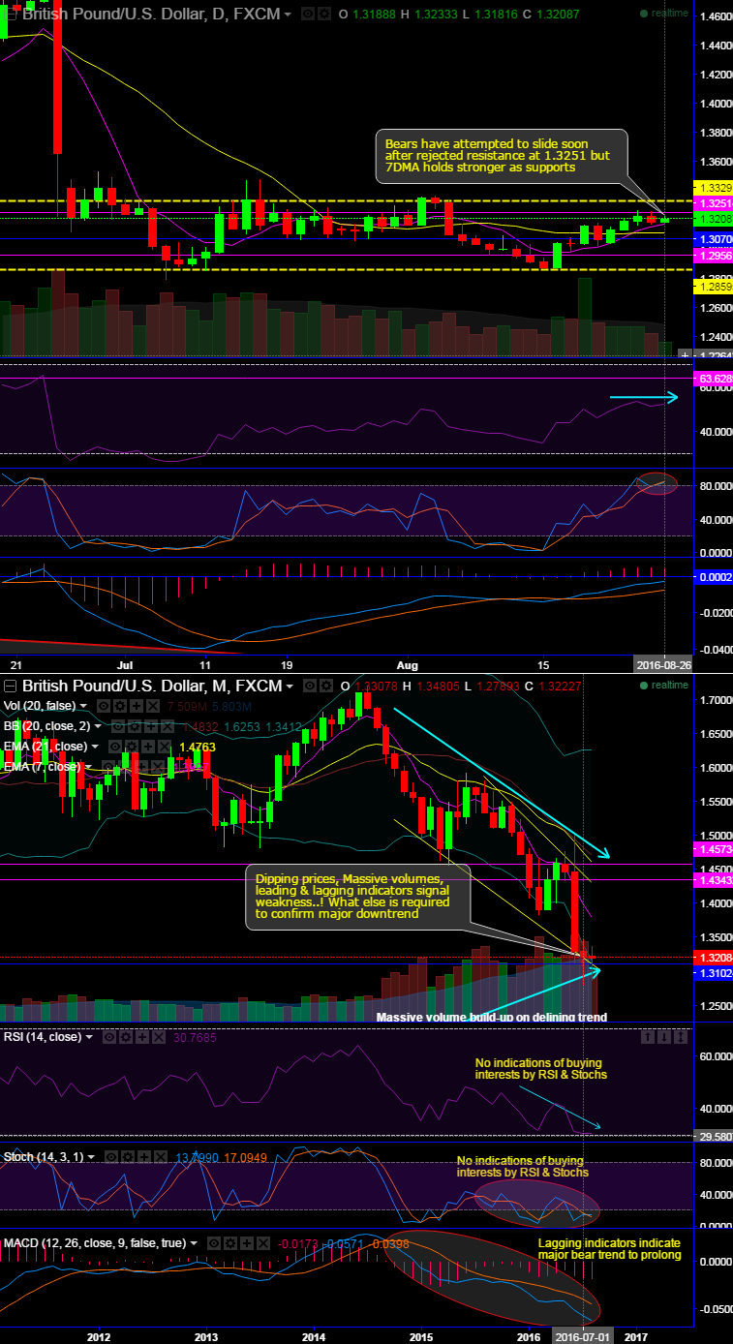Toggle visibility of MACD indicator
Viewport: 733px width, 1344px height.
214,1243
